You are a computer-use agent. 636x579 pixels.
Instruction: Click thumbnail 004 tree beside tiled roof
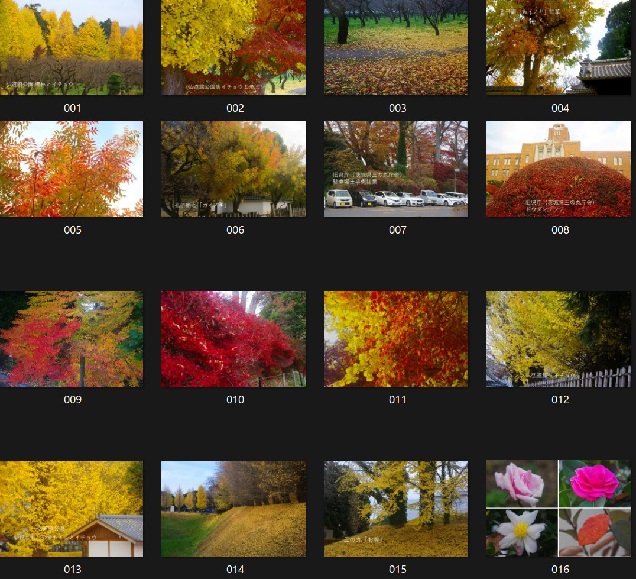tap(559, 47)
